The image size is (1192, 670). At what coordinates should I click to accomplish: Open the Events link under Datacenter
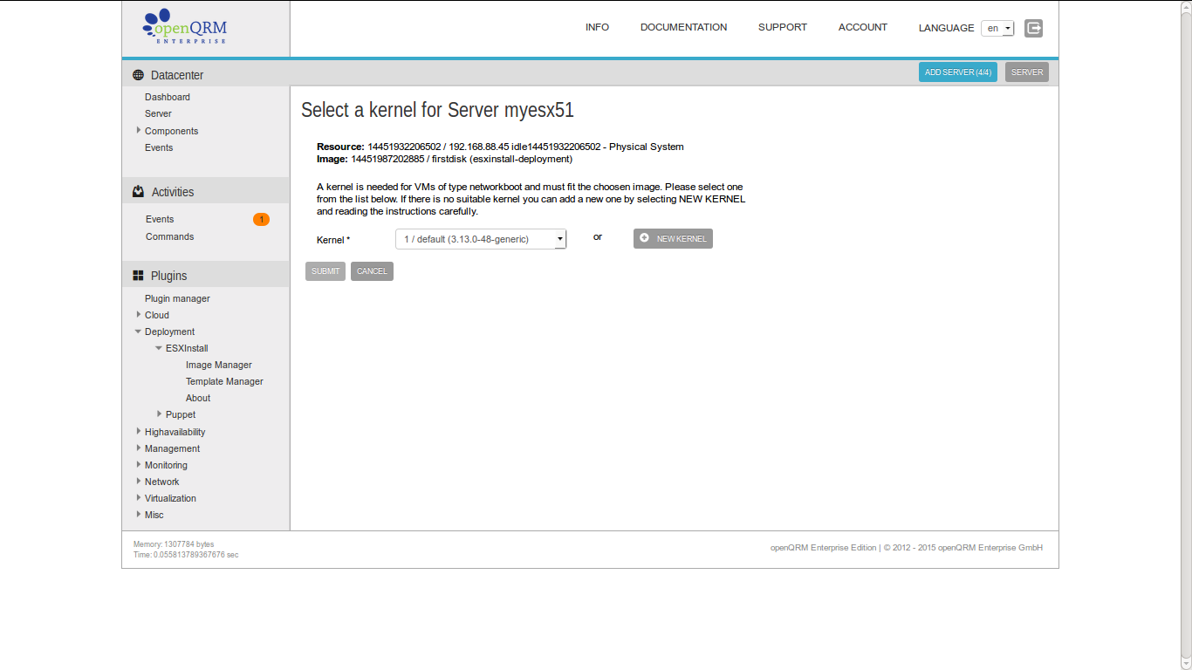click(x=159, y=147)
